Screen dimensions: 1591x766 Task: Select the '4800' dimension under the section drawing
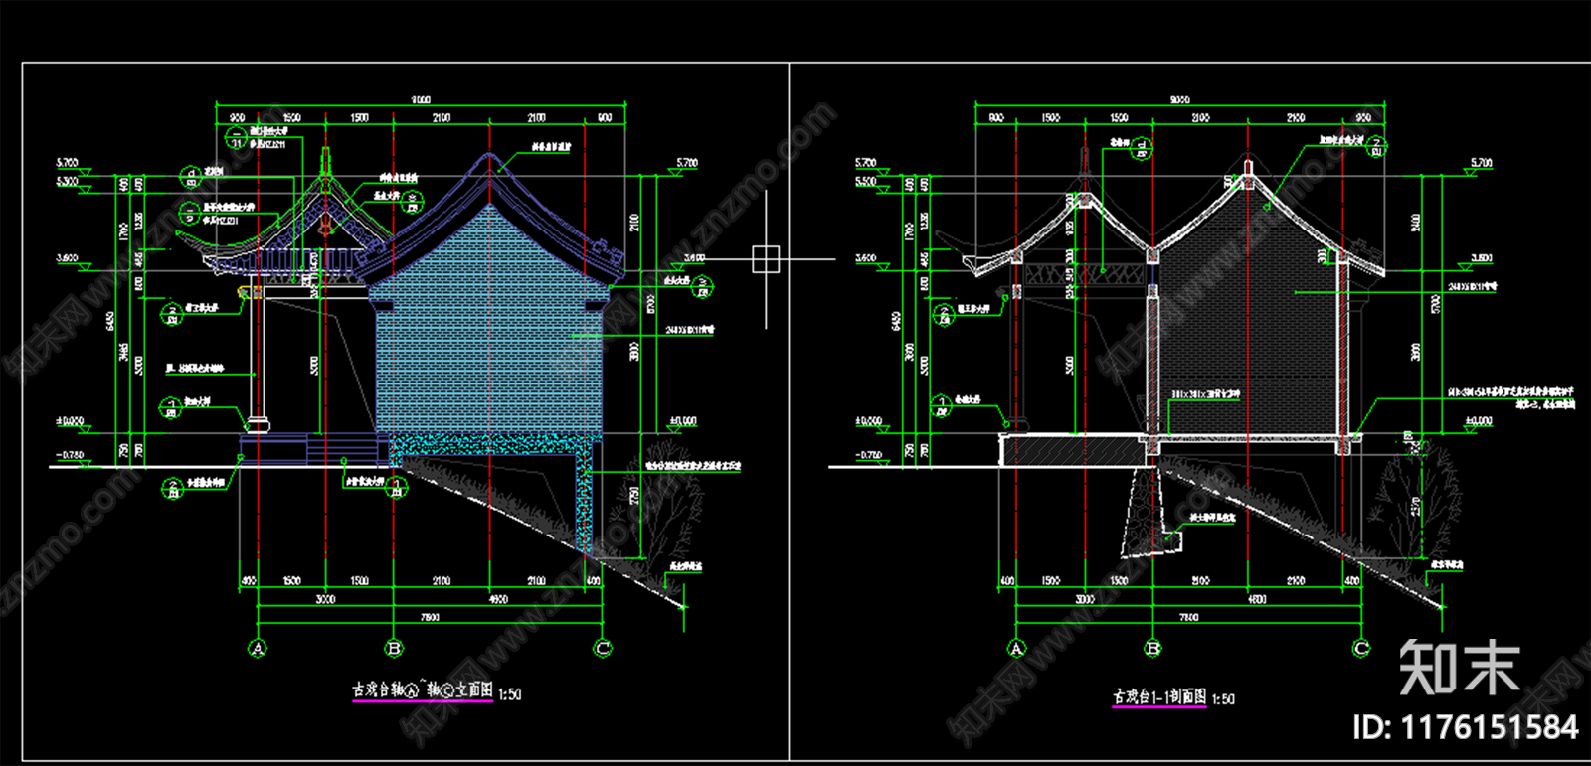(x=1257, y=599)
